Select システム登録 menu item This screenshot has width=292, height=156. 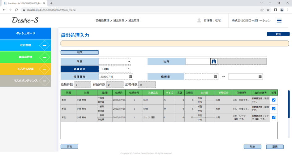25,69
